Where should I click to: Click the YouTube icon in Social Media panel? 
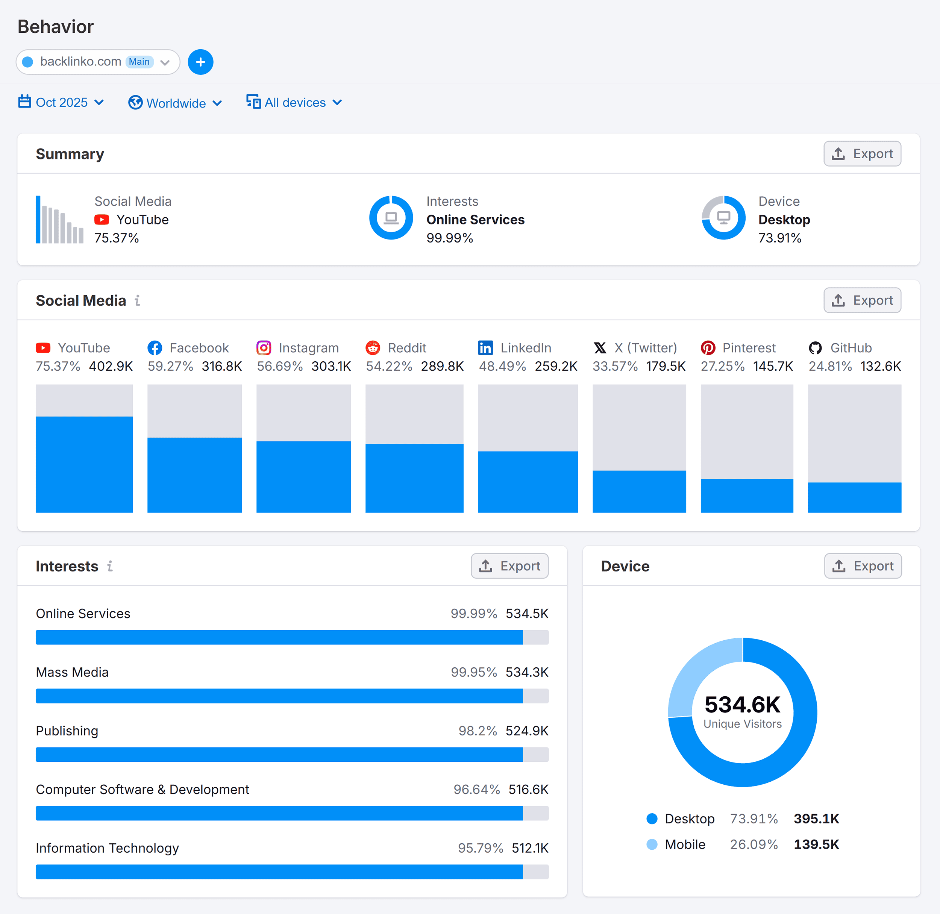point(43,347)
